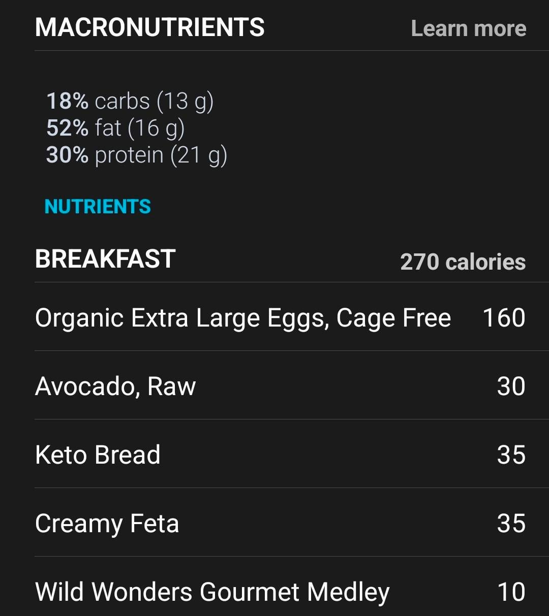Click Keto Bread's 35 calorie count

click(x=511, y=455)
